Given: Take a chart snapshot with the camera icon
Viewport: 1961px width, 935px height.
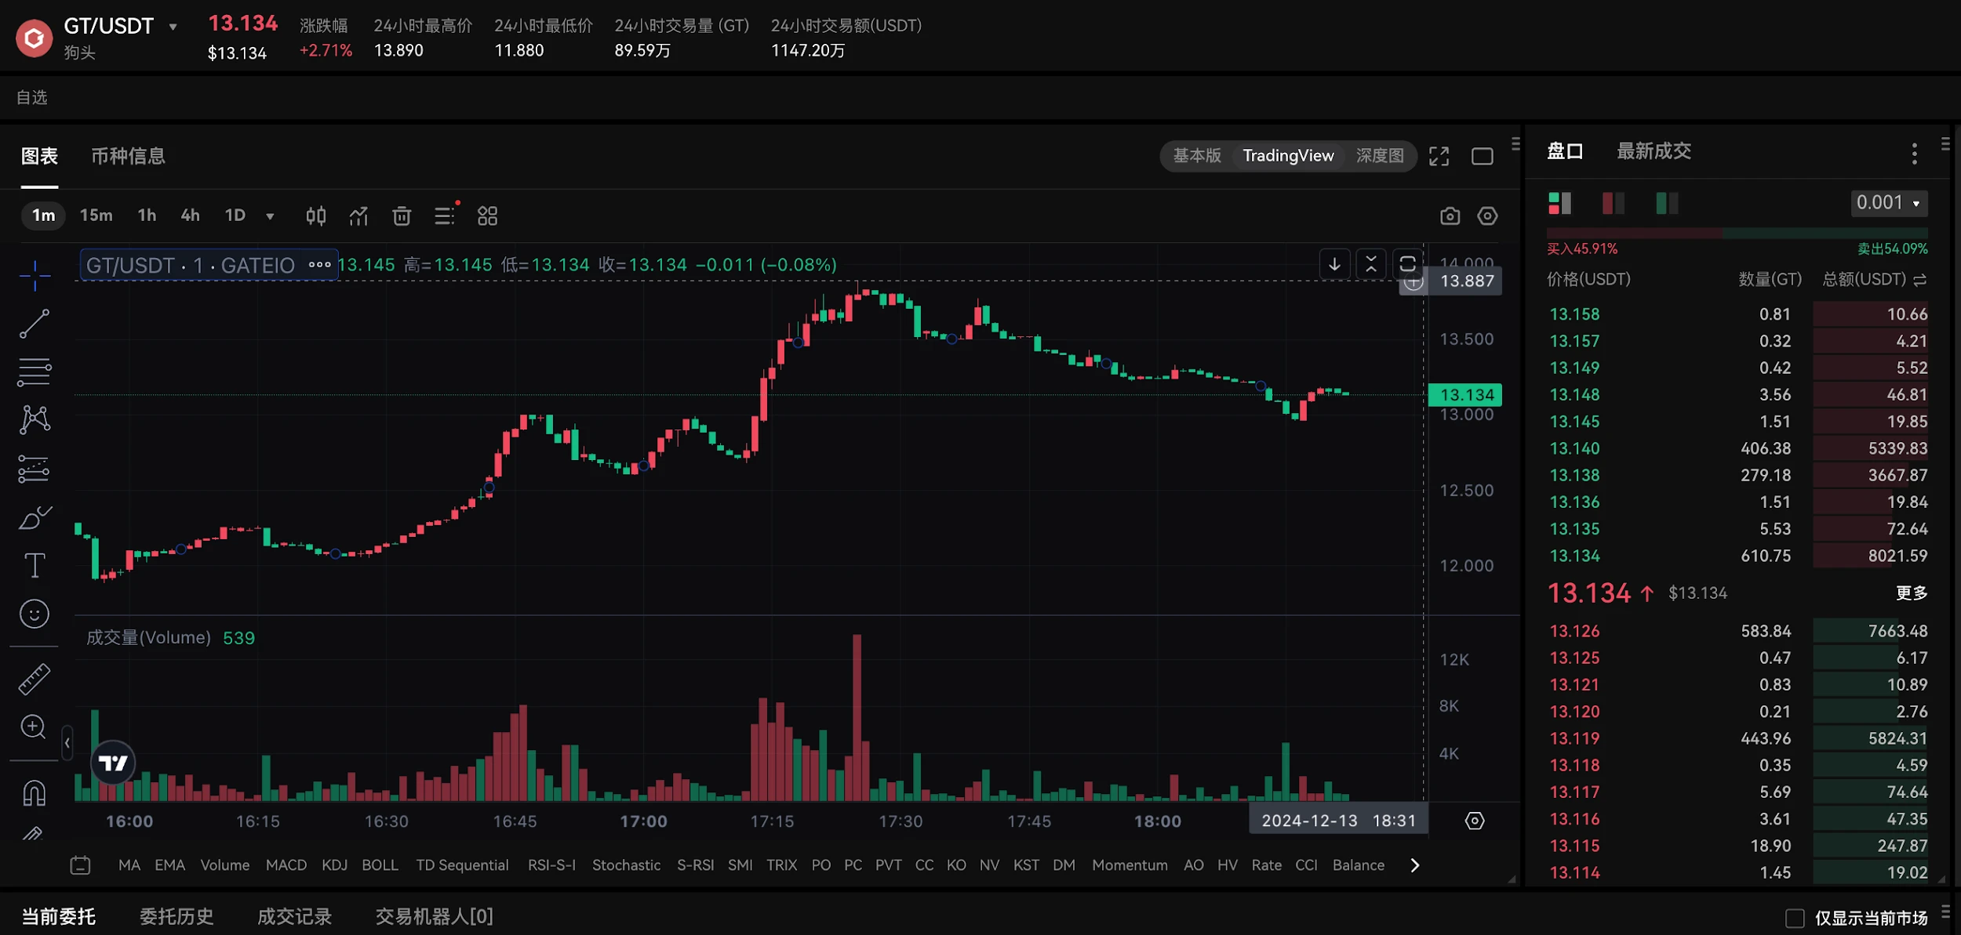Looking at the screenshot, I should 1450,216.
